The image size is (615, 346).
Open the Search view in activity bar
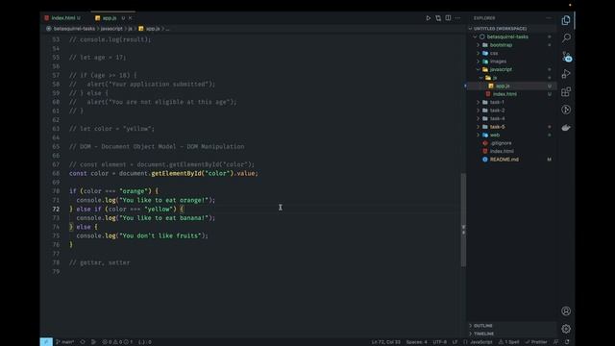[x=566, y=37]
